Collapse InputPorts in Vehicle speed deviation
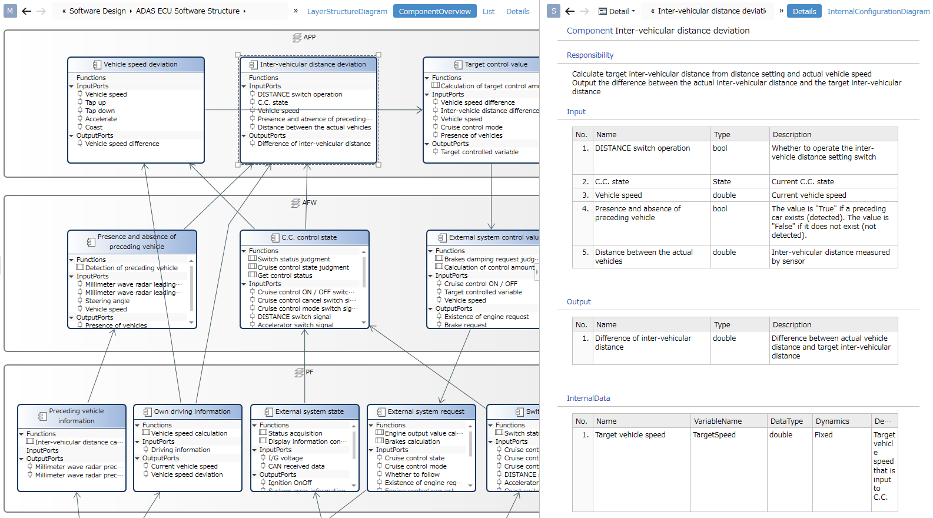The height and width of the screenshot is (518, 933). tap(71, 86)
